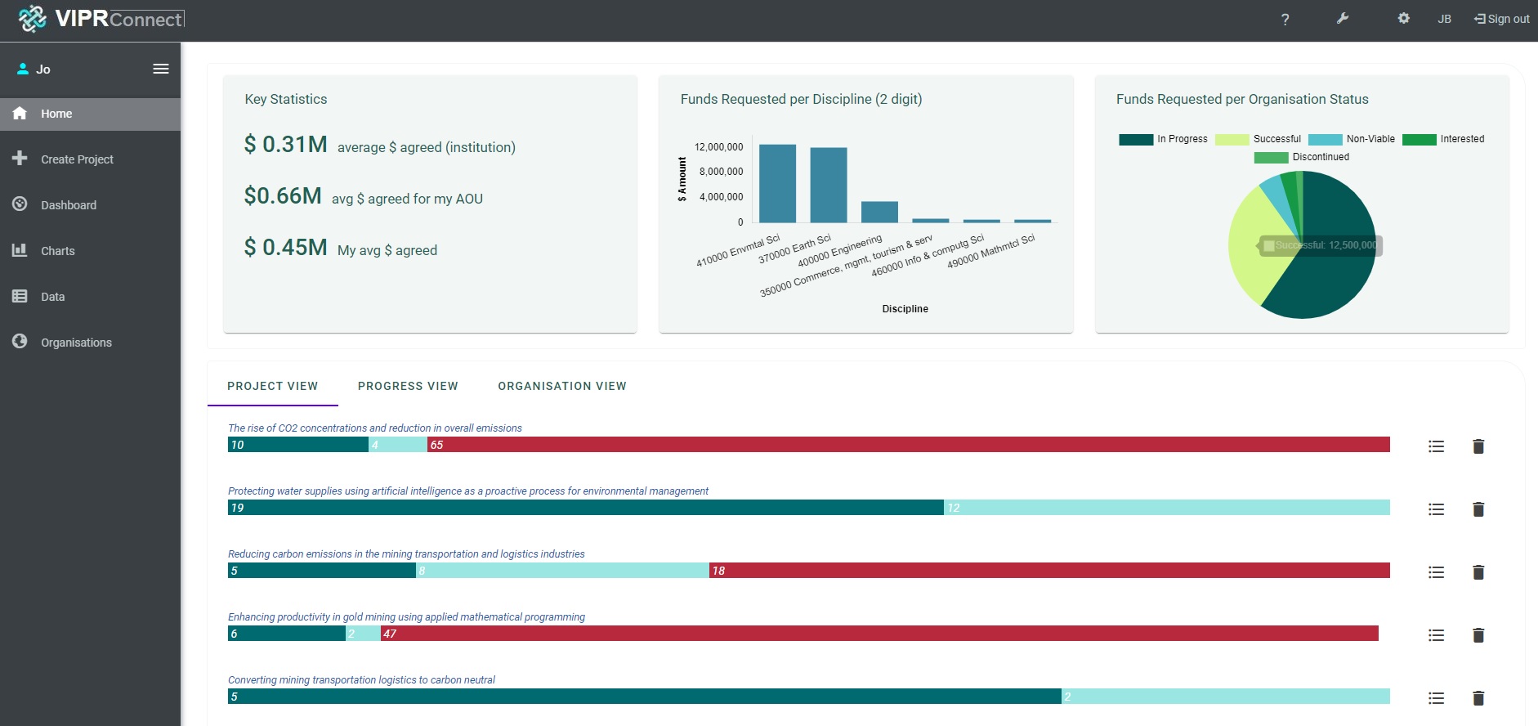Viewport: 1538px width, 726px height.
Task: Click the 410000 Envmtal Sci bar
Action: tap(777, 183)
